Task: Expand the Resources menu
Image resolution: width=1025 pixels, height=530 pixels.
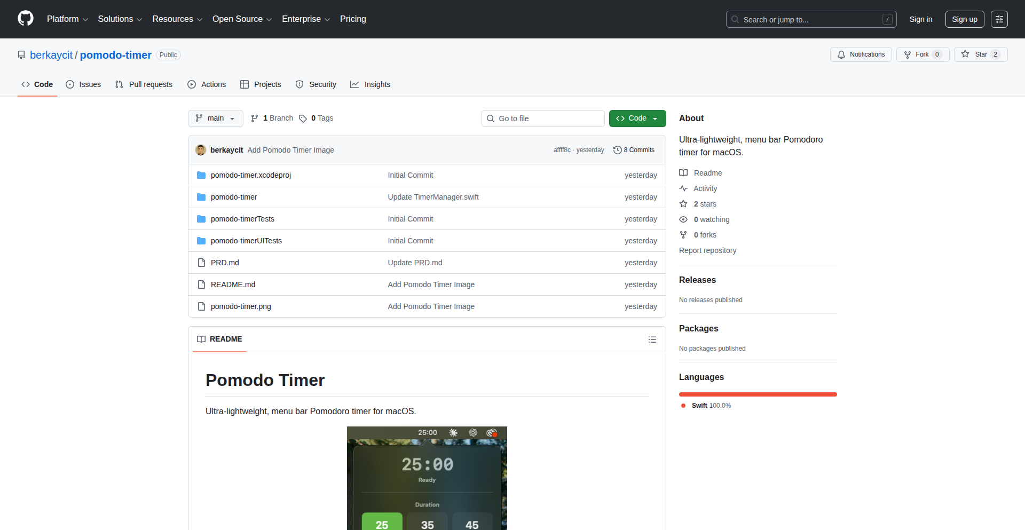Action: [177, 19]
